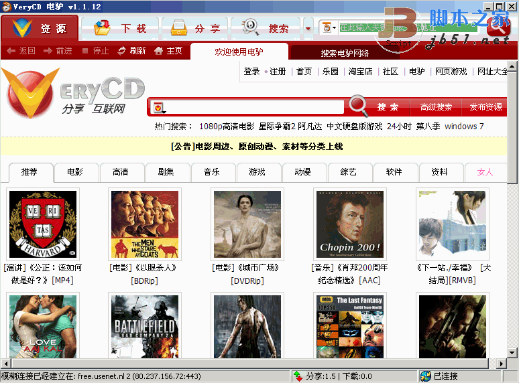Click the red 搜索 search button

388,107
